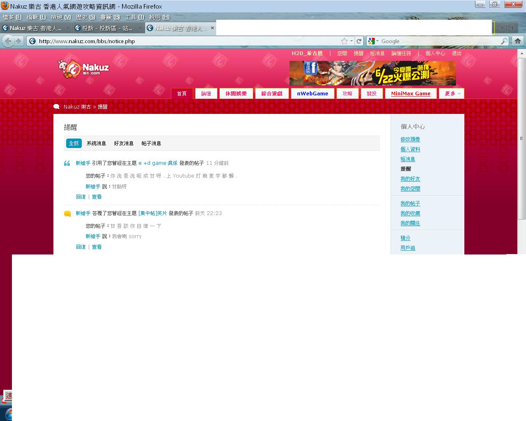The image size is (526, 421).
Task: Open the 歷史 (S) menu
Action: (x=85, y=17)
